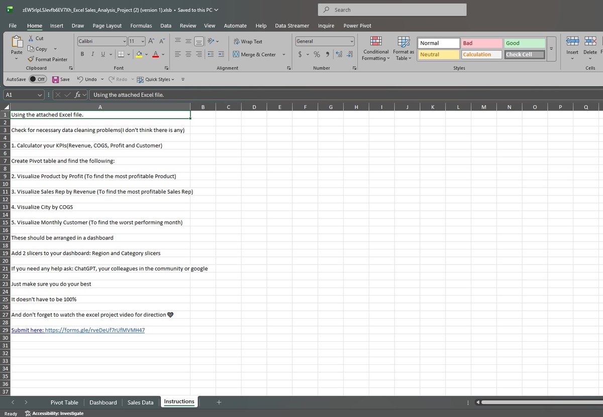
Task: Click the Paste clipboard icon
Action: (17, 42)
